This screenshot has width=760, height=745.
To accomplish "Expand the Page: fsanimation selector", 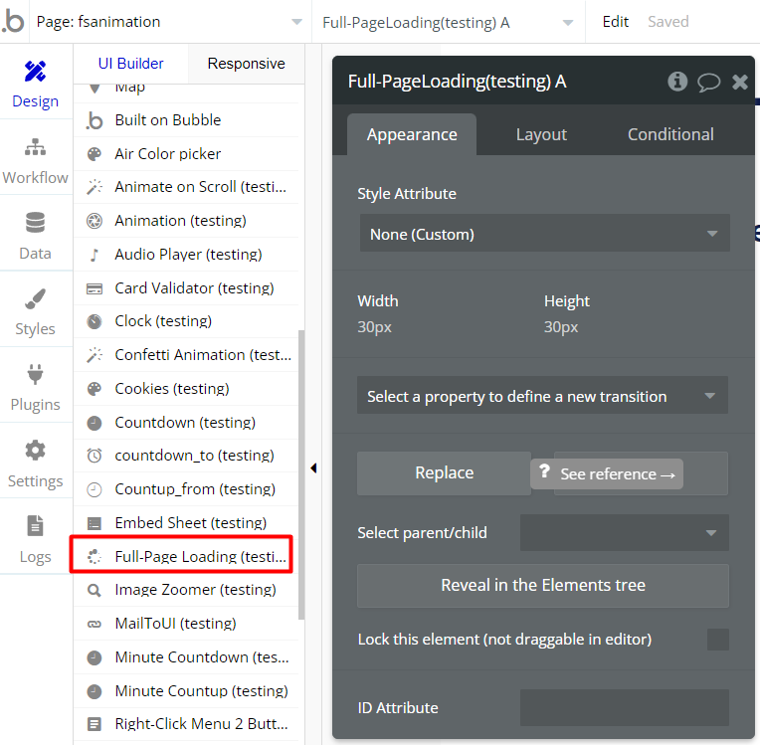I will (x=169, y=22).
